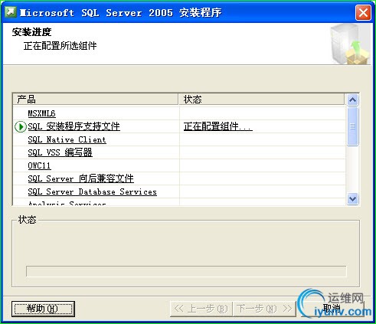Click the list scrollbar down arrow

(352, 198)
